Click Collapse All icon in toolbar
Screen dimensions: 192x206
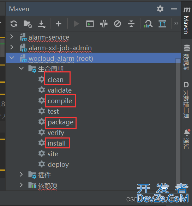131,24
